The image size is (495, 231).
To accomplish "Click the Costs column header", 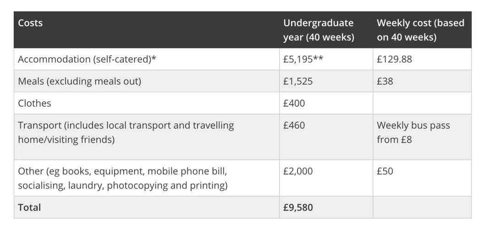I will [30, 23].
